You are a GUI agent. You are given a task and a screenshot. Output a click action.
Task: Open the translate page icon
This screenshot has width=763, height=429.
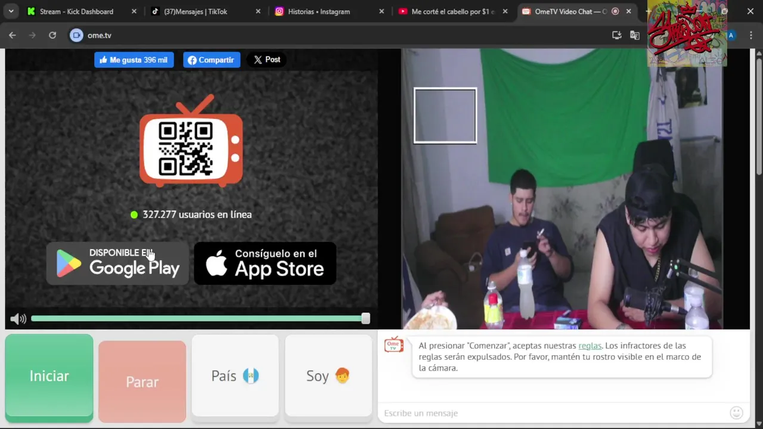pyautogui.click(x=635, y=35)
